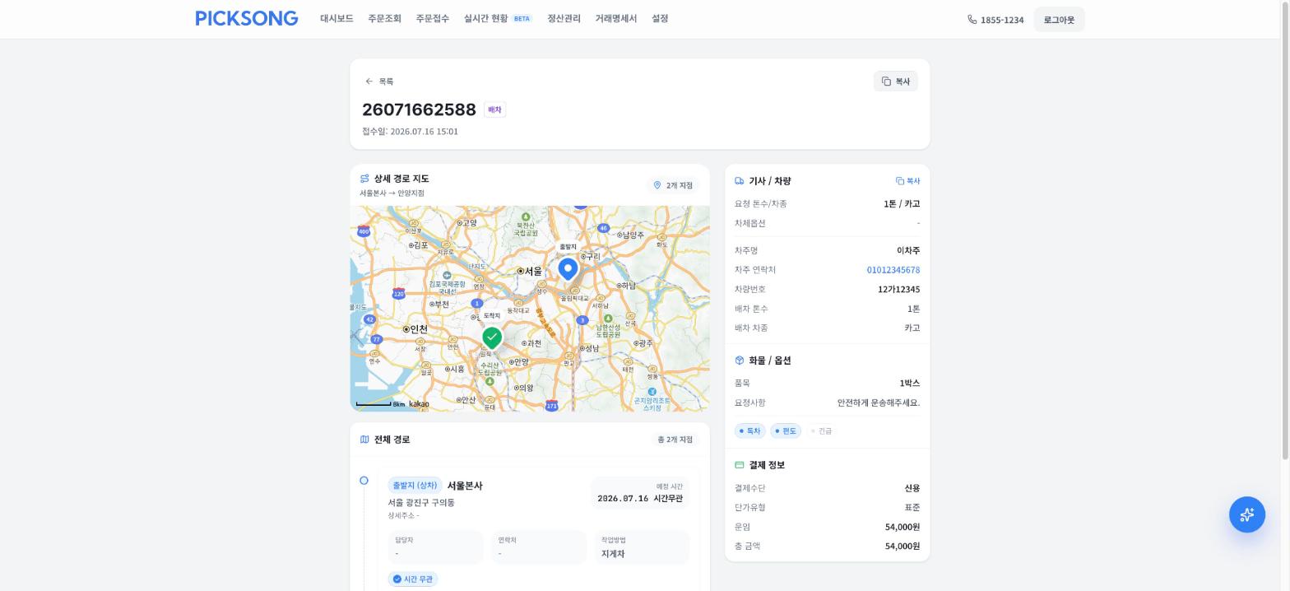Open 주문접수 menu item
The height and width of the screenshot is (591, 1290).
coord(432,19)
